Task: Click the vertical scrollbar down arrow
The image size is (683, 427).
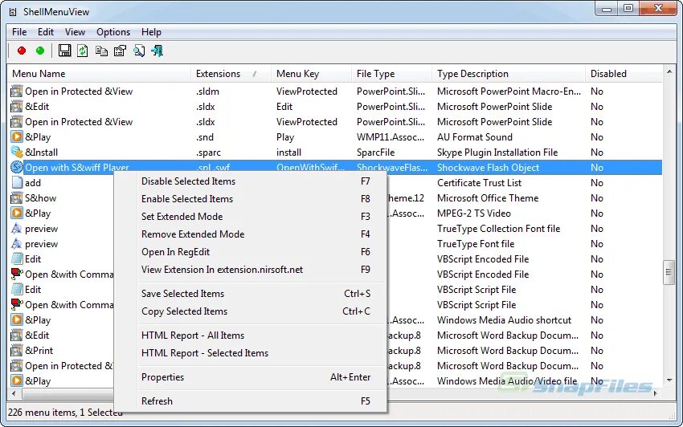Action: [669, 381]
